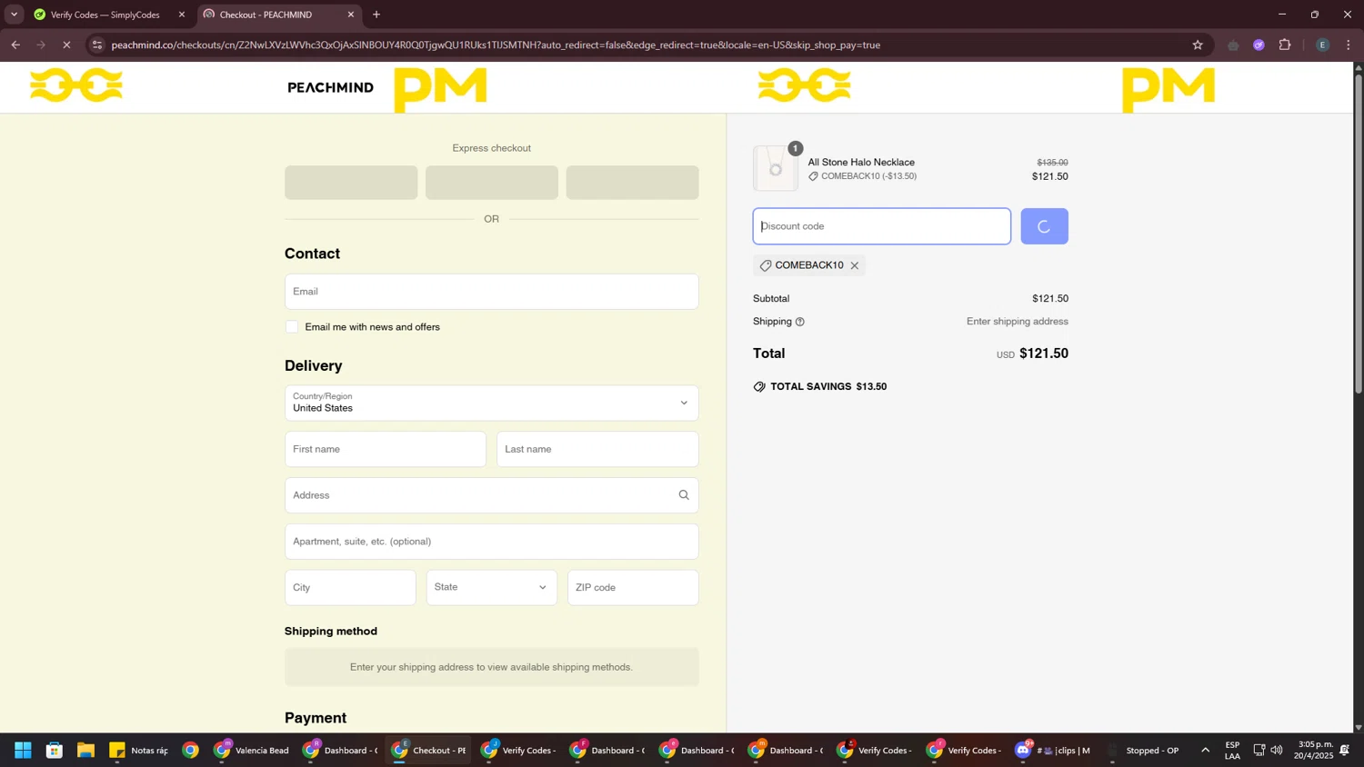The width and height of the screenshot is (1364, 767).
Task: Open the purple extension icon in the toolbar
Action: click(x=1259, y=45)
